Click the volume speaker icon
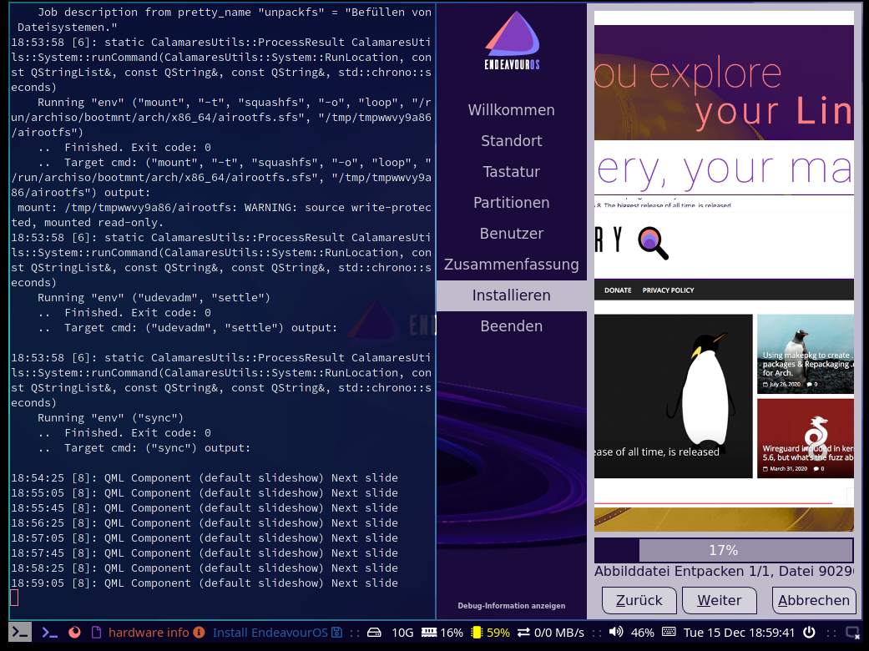The image size is (869, 651). click(617, 632)
